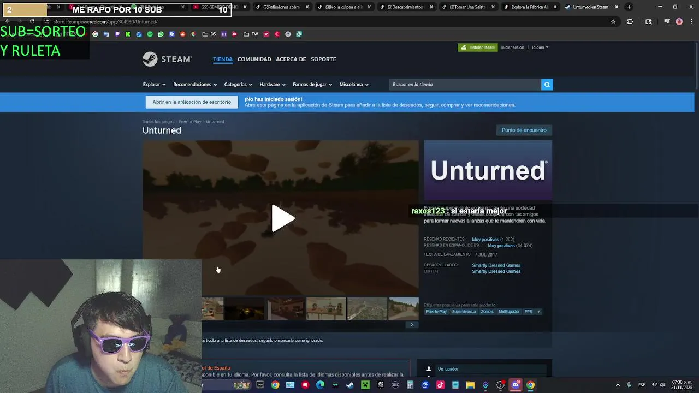Click the next arrow under the screenshot thumbnails

point(412,325)
